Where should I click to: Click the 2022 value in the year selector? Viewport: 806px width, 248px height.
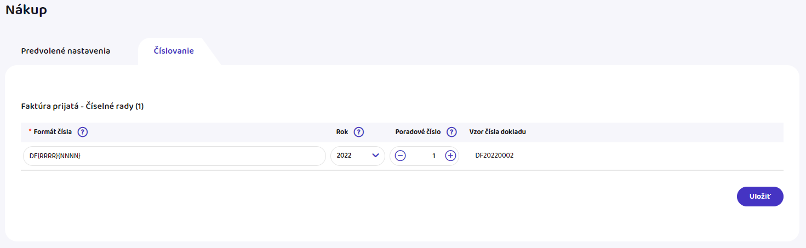345,156
